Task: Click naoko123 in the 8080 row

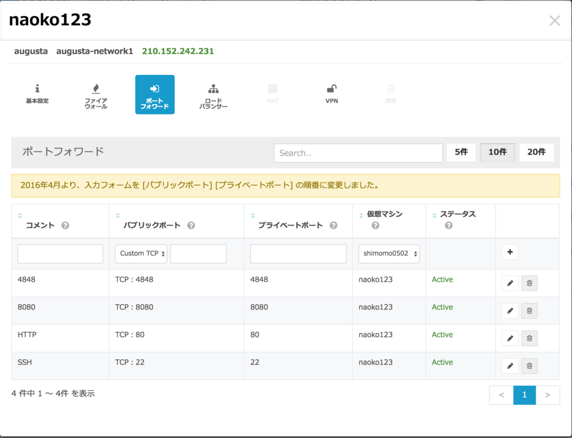Action: pyautogui.click(x=376, y=307)
